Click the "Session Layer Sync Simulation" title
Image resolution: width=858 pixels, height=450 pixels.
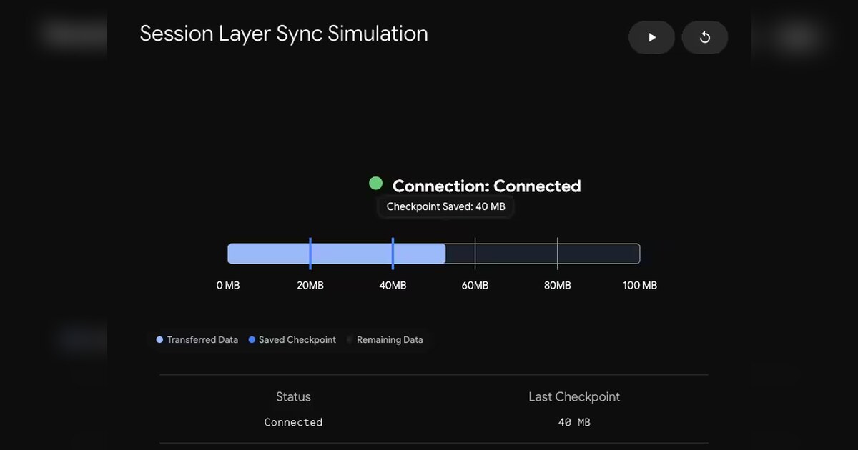coord(284,34)
